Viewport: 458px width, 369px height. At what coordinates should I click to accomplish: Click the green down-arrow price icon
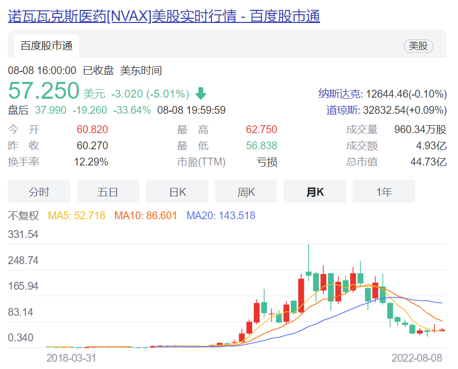tap(201, 94)
